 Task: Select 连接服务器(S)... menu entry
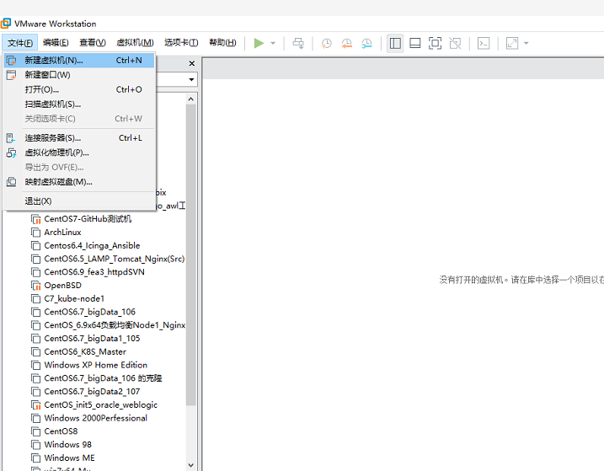[x=79, y=138]
